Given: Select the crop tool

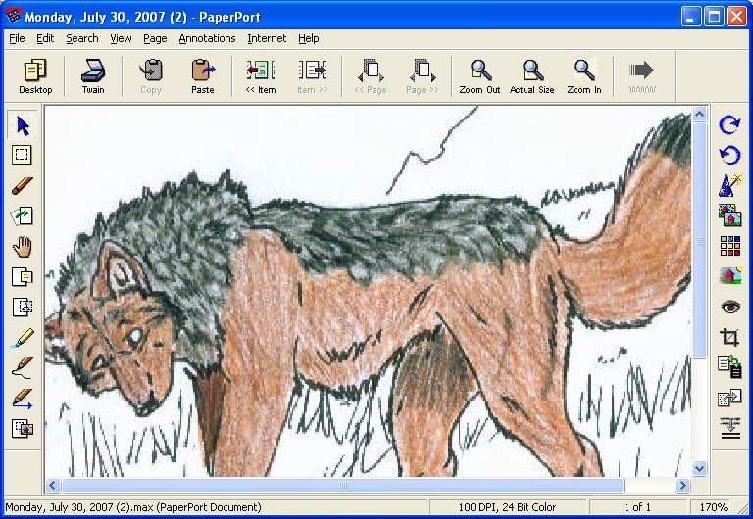Looking at the screenshot, I should pos(729,337).
